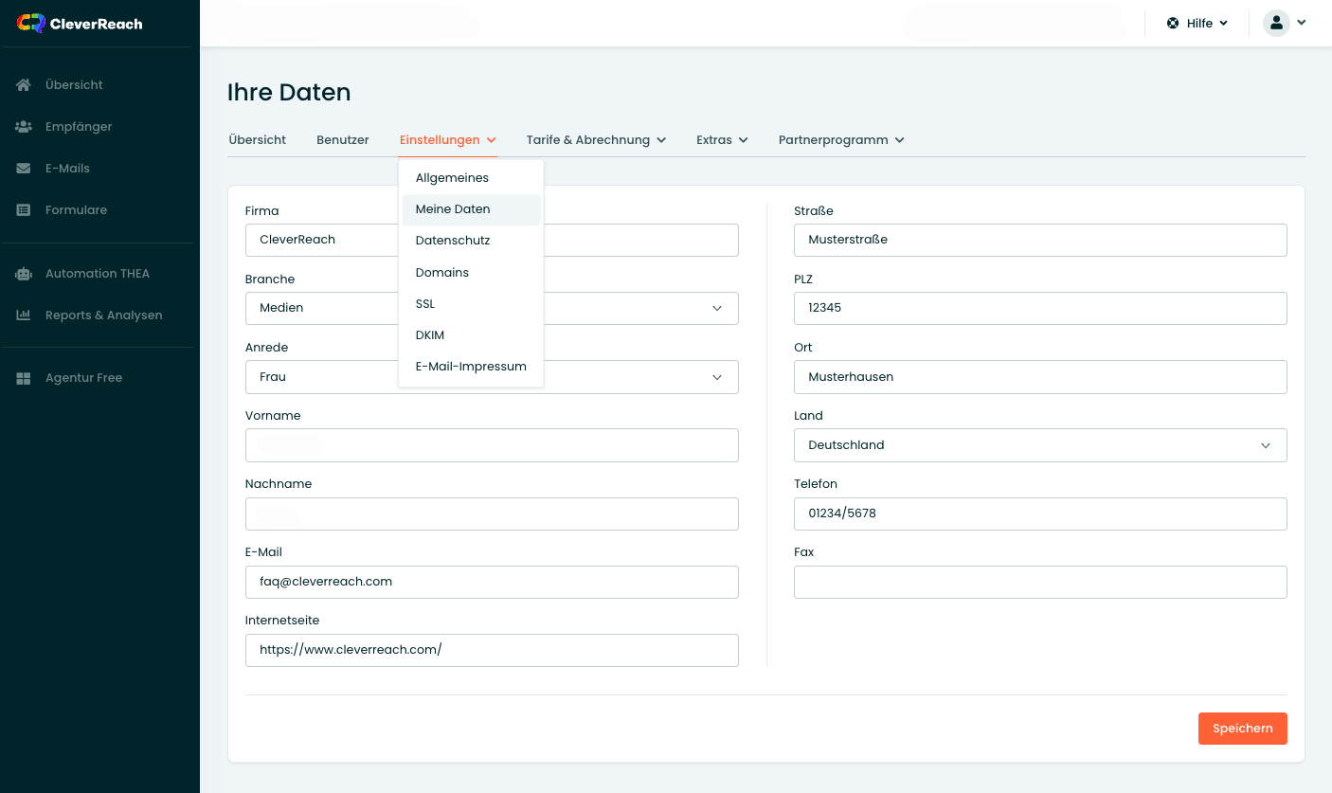1332x793 pixels.
Task: Open the Übersicht home icon in sidebar
Action: (x=24, y=85)
